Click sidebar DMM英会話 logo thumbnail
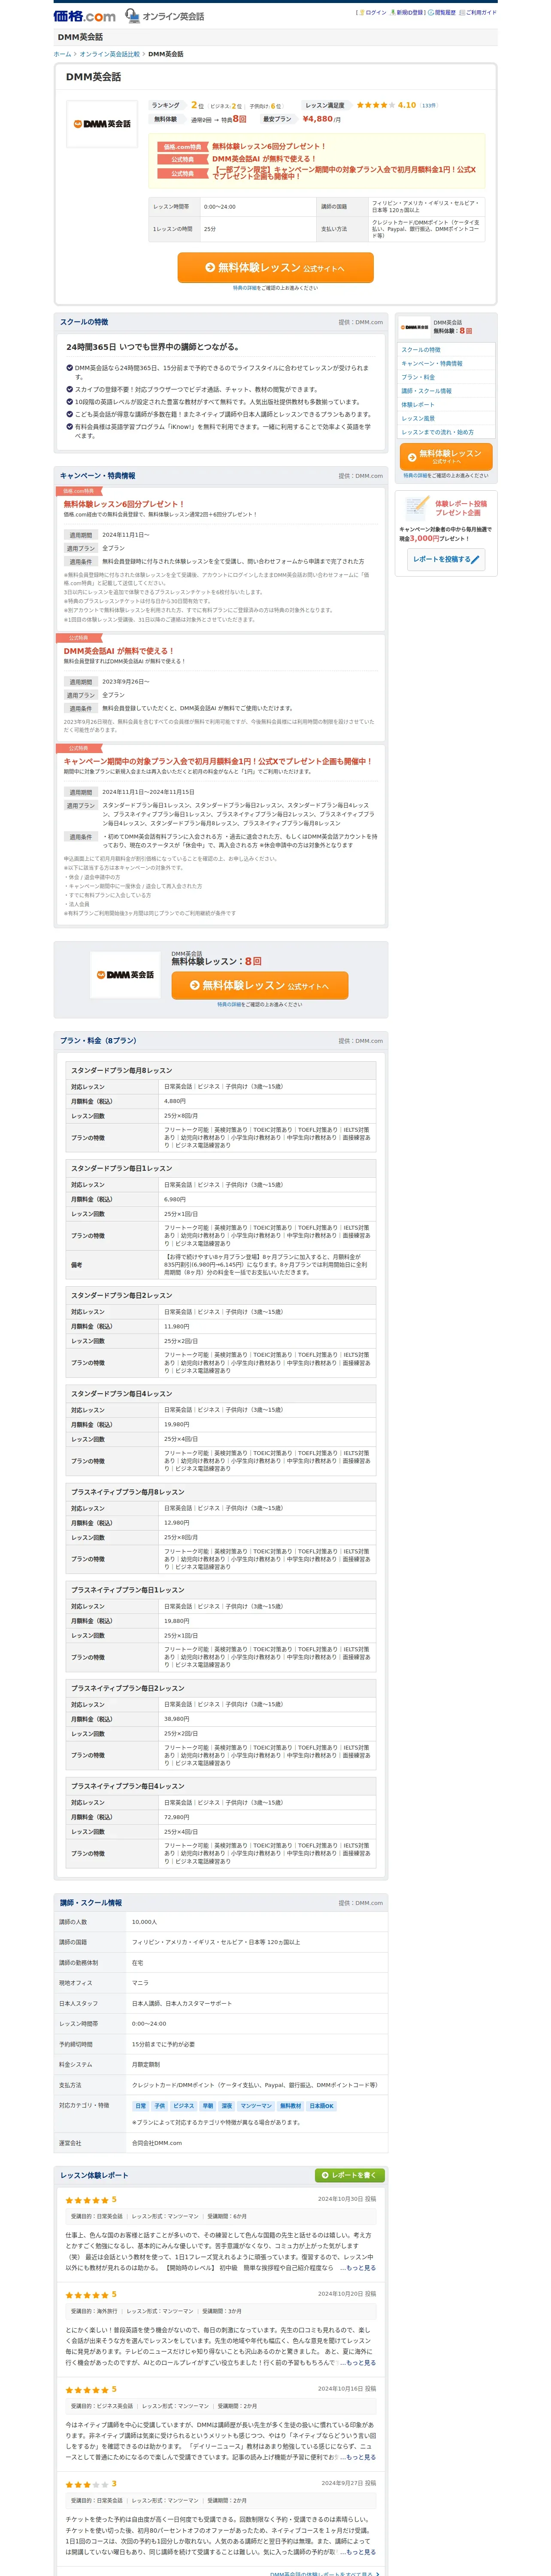Image resolution: width=551 pixels, height=2576 pixels. 415,327
